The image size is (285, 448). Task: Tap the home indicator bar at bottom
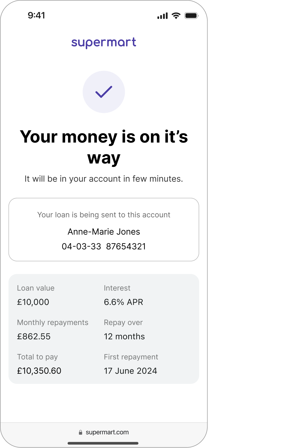tap(104, 443)
